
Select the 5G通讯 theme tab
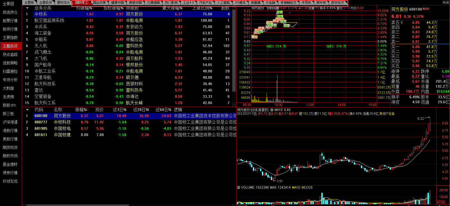coord(240,2)
